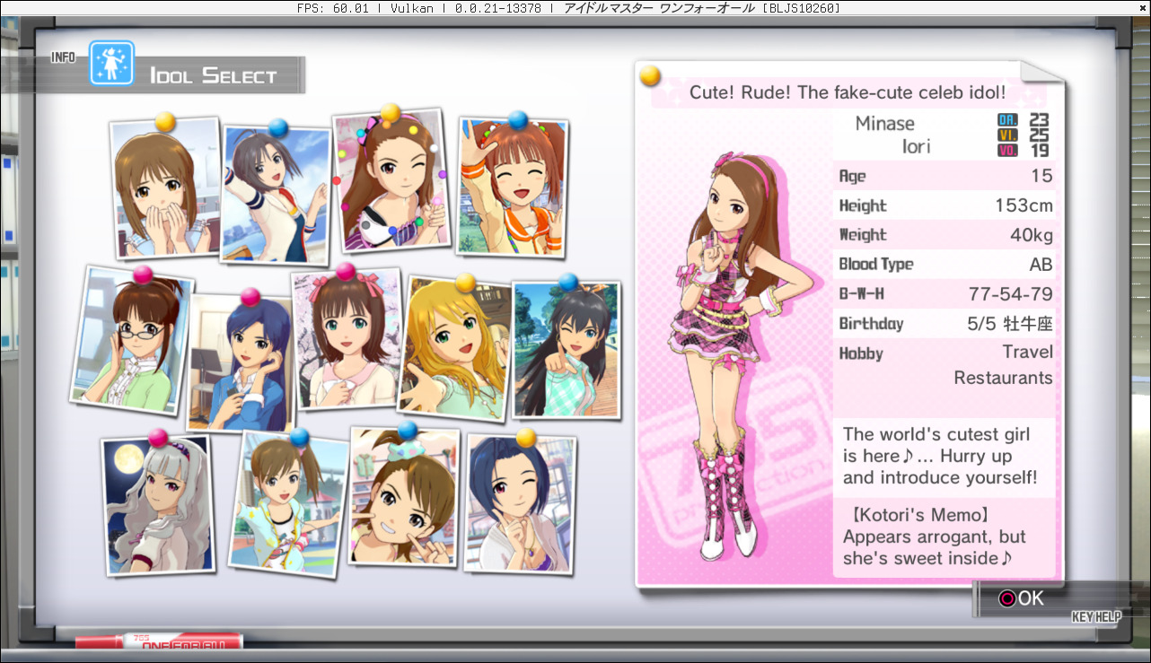Click the DA. dance stat icon
Viewport: 1151px width, 663px height.
1008,119
